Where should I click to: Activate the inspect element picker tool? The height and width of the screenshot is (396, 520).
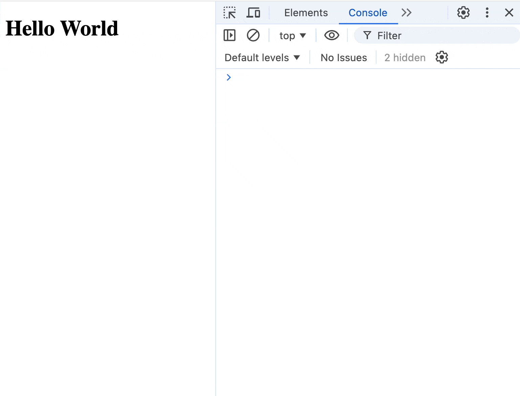[x=230, y=13]
